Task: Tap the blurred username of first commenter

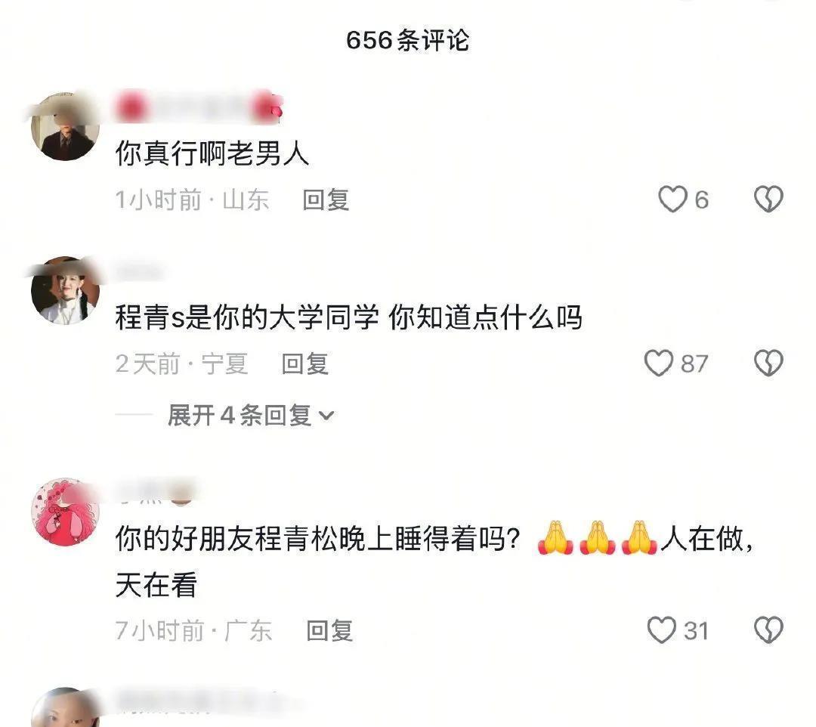Action: point(199,108)
